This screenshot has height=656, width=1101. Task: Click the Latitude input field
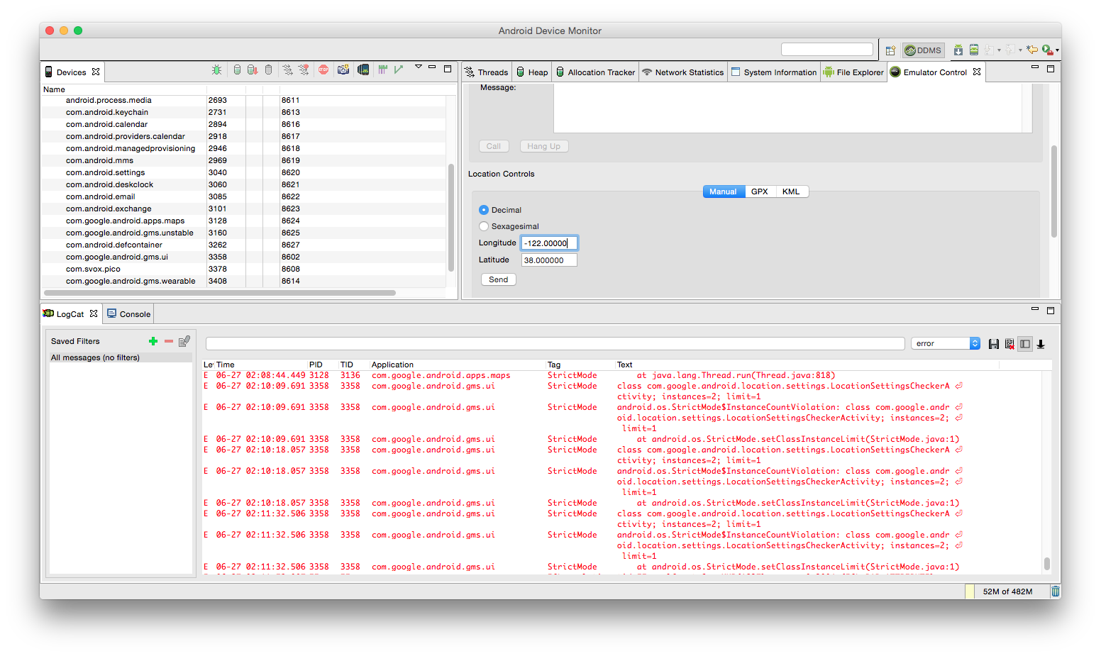tap(550, 260)
